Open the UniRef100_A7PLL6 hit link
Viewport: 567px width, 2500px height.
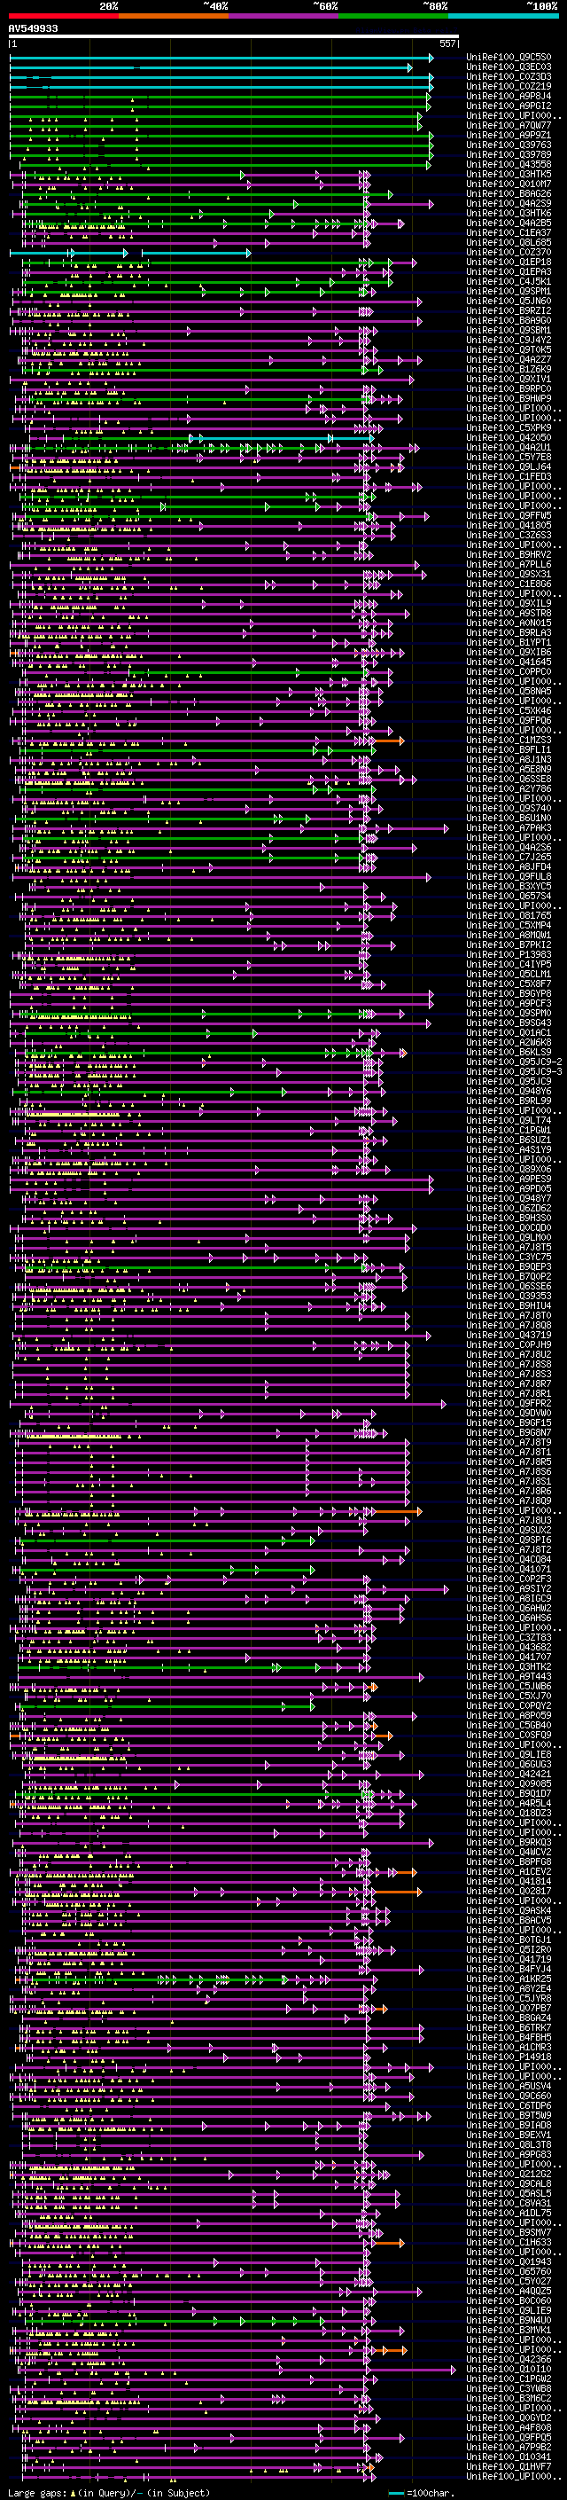click(509, 565)
